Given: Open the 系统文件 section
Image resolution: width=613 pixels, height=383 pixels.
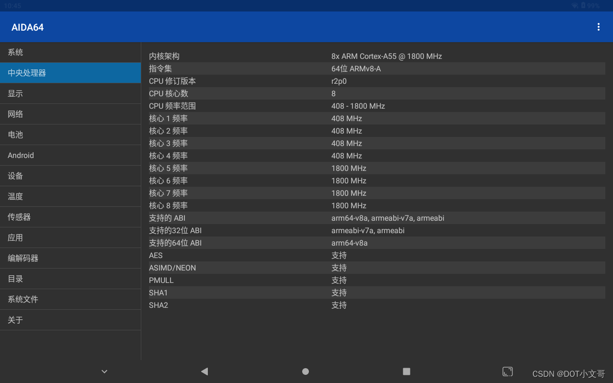Looking at the screenshot, I should [70, 299].
